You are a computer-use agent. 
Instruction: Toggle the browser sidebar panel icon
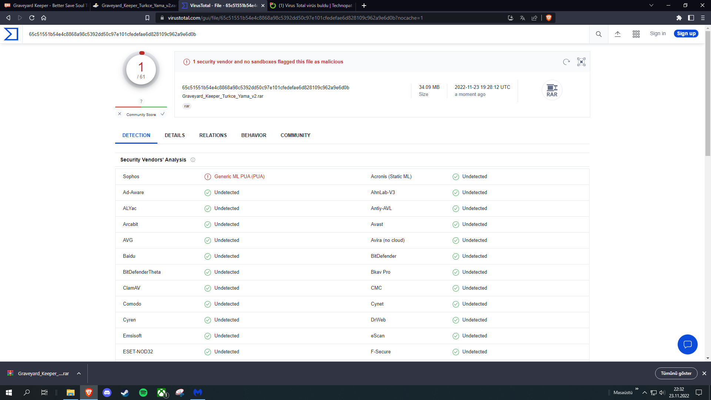coord(691,18)
